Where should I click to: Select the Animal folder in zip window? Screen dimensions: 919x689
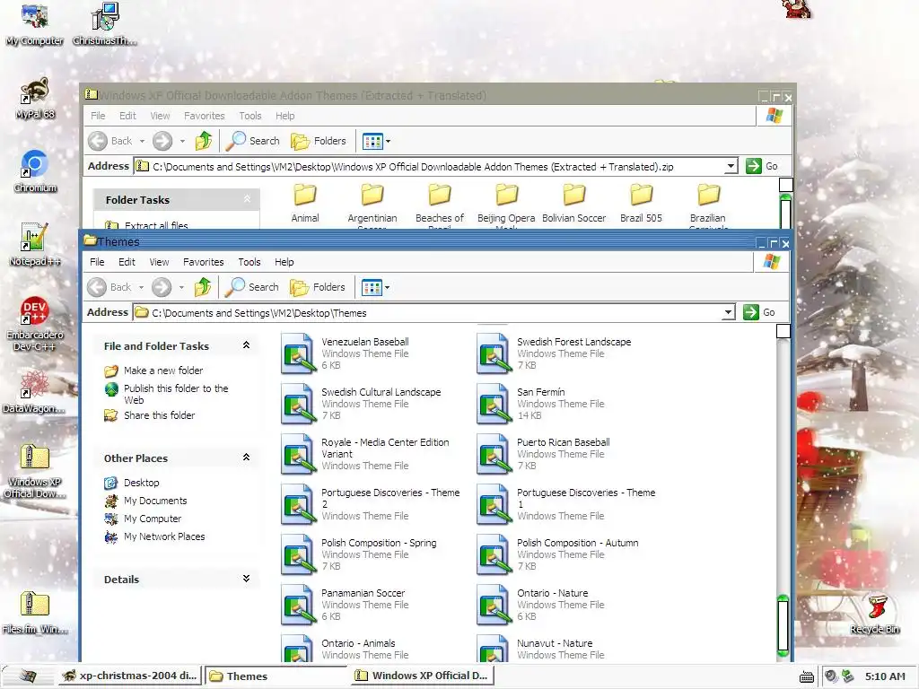click(305, 204)
